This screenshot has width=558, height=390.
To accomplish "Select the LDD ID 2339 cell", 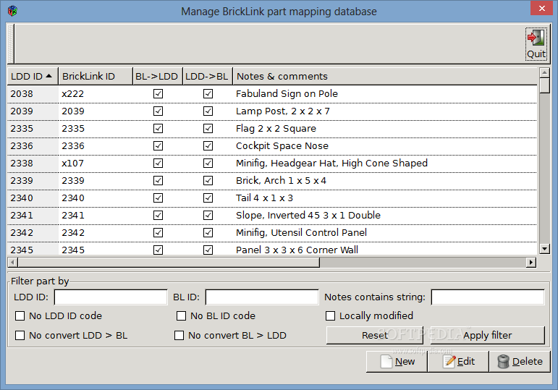I will point(33,180).
